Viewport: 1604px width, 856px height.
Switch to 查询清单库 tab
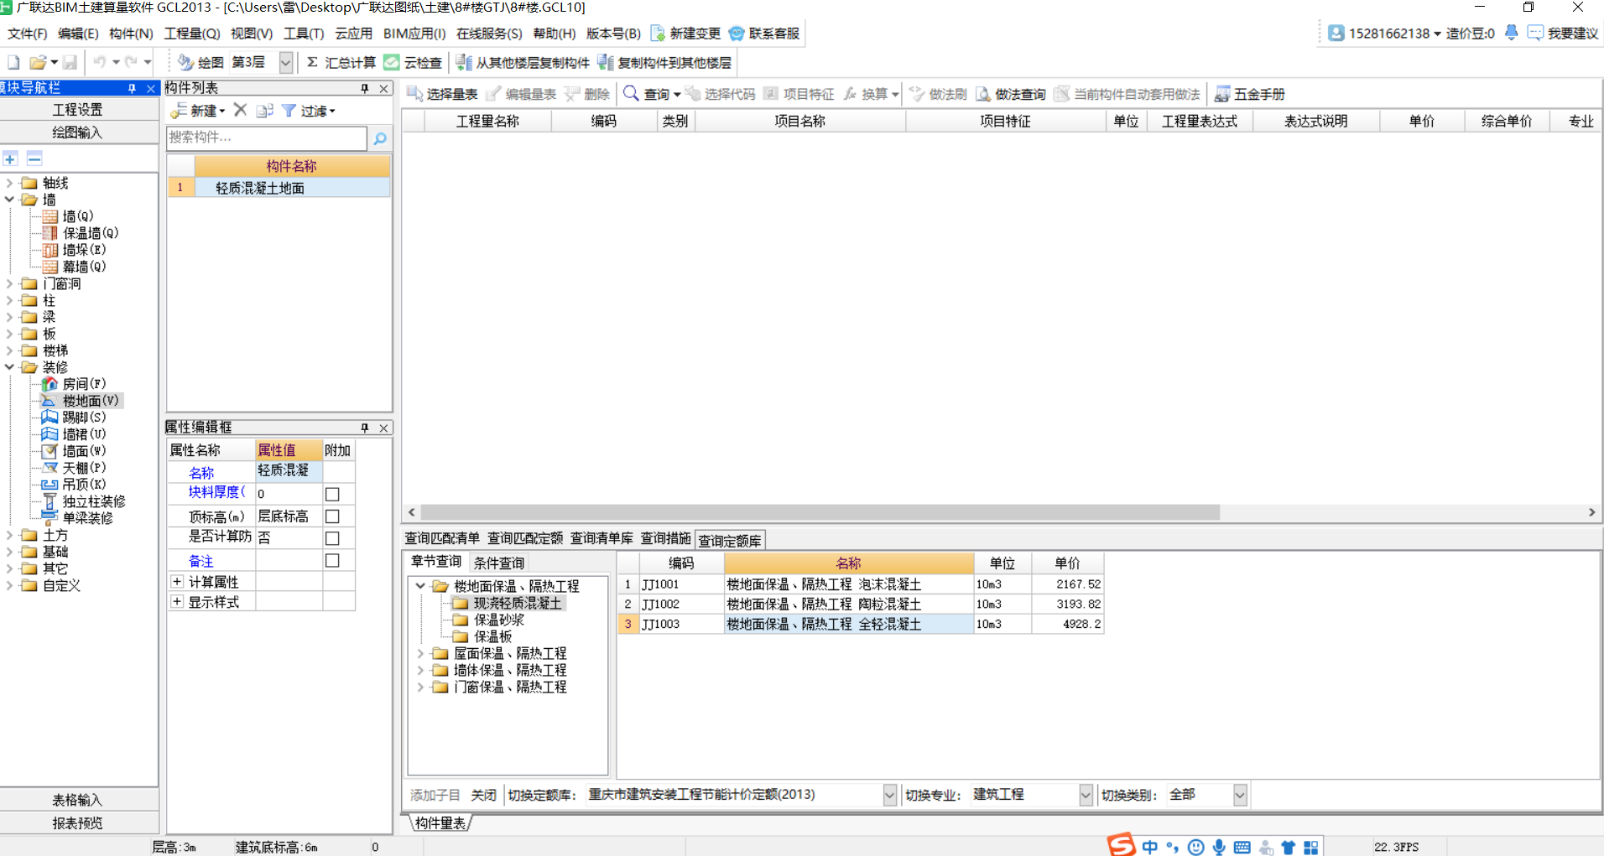pyautogui.click(x=601, y=539)
